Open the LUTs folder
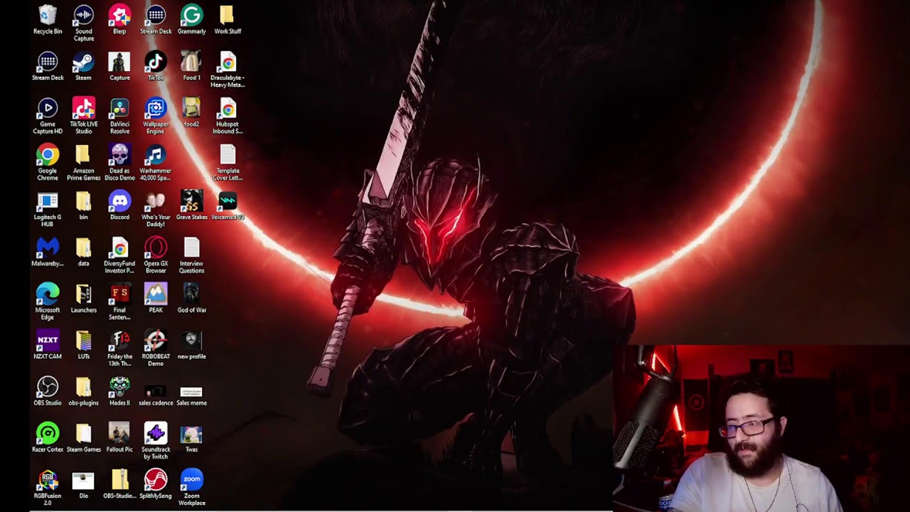Screen dimensions: 910x512 84,345
